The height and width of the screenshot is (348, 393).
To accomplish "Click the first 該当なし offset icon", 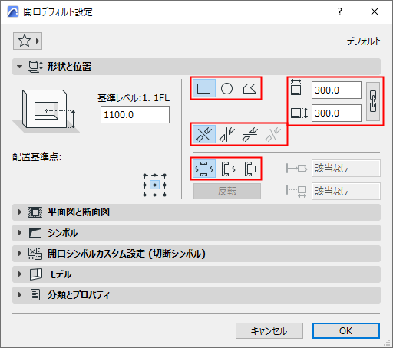I will click(296, 169).
